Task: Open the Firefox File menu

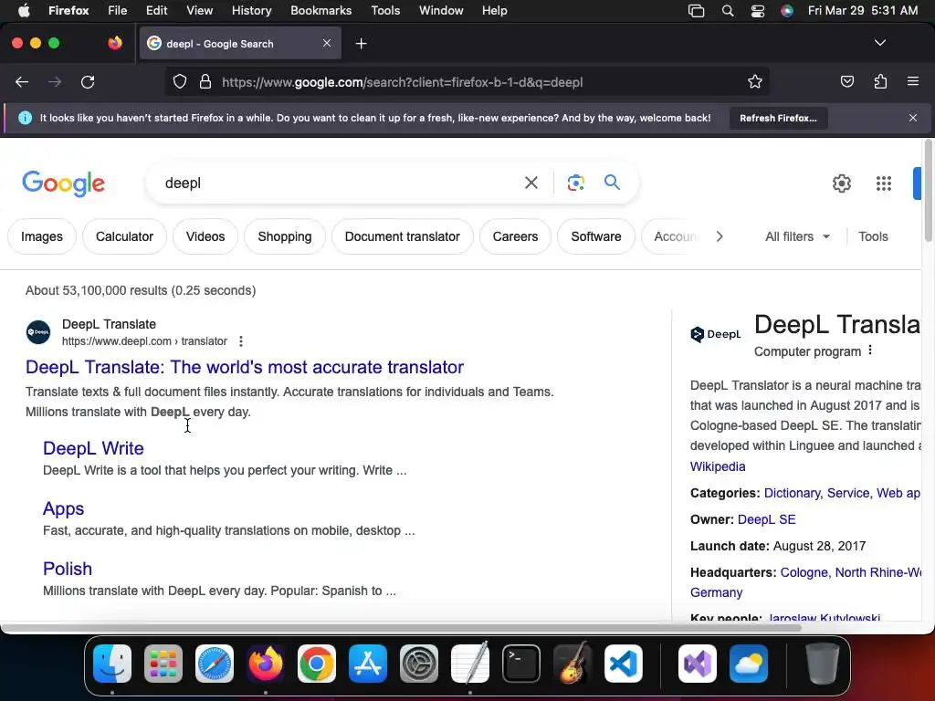Action: (x=117, y=11)
